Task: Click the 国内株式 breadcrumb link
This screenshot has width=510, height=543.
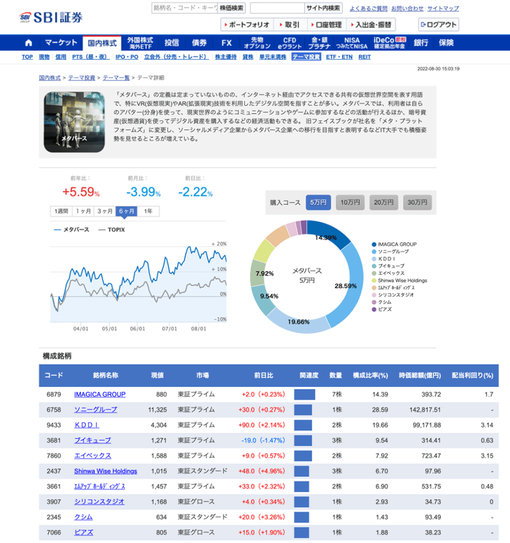Action: point(50,78)
